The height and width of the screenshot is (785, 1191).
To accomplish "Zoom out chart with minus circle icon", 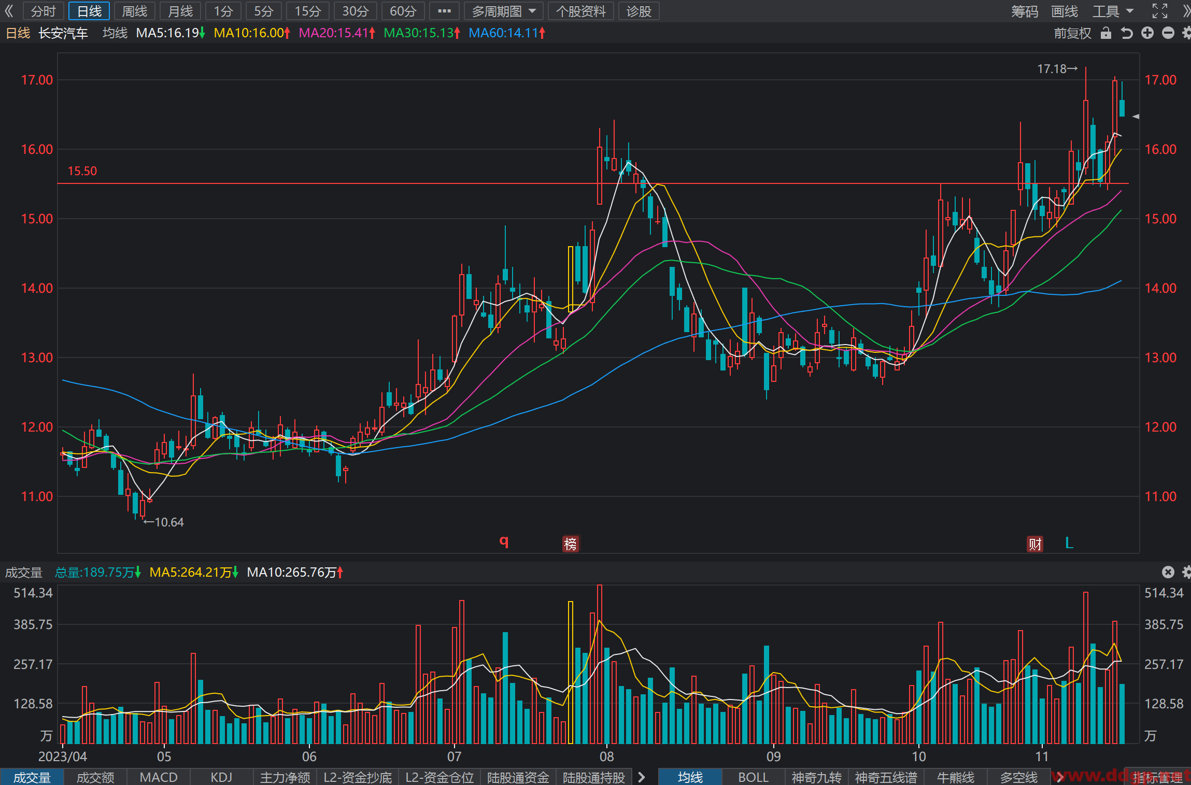I will pyautogui.click(x=1168, y=33).
